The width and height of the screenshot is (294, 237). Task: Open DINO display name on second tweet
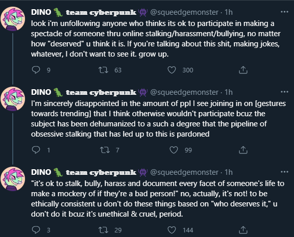point(41,92)
